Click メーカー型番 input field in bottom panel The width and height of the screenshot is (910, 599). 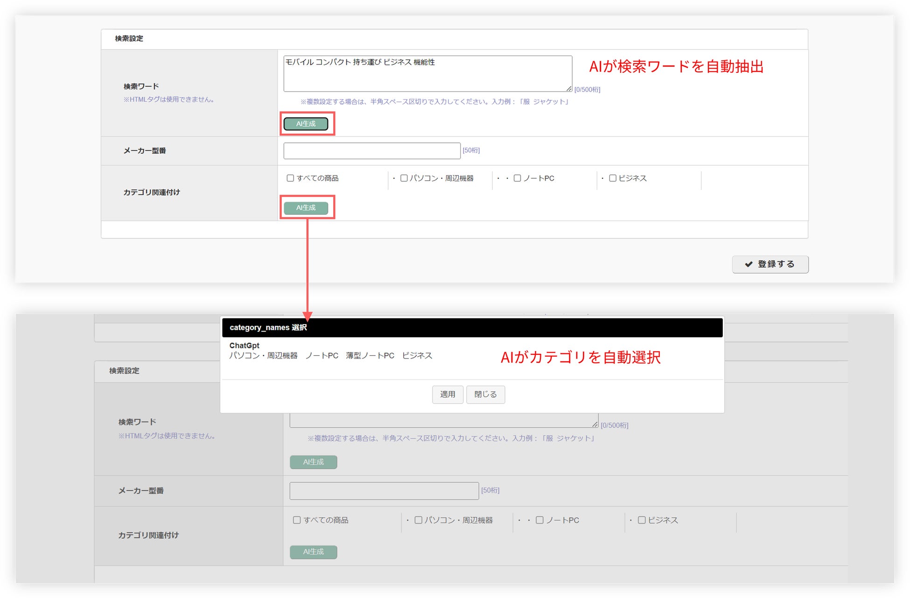[x=384, y=491]
